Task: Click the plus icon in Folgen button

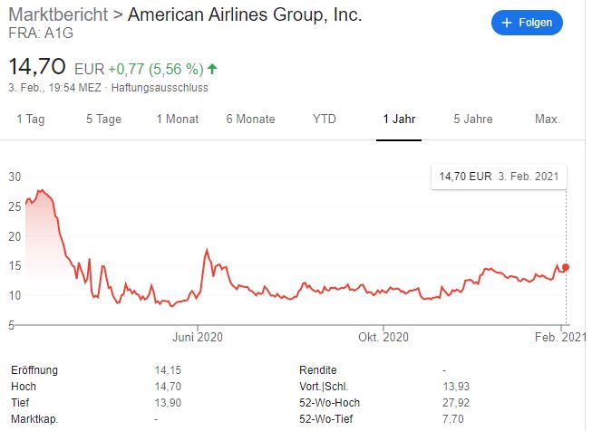Action: 506,23
